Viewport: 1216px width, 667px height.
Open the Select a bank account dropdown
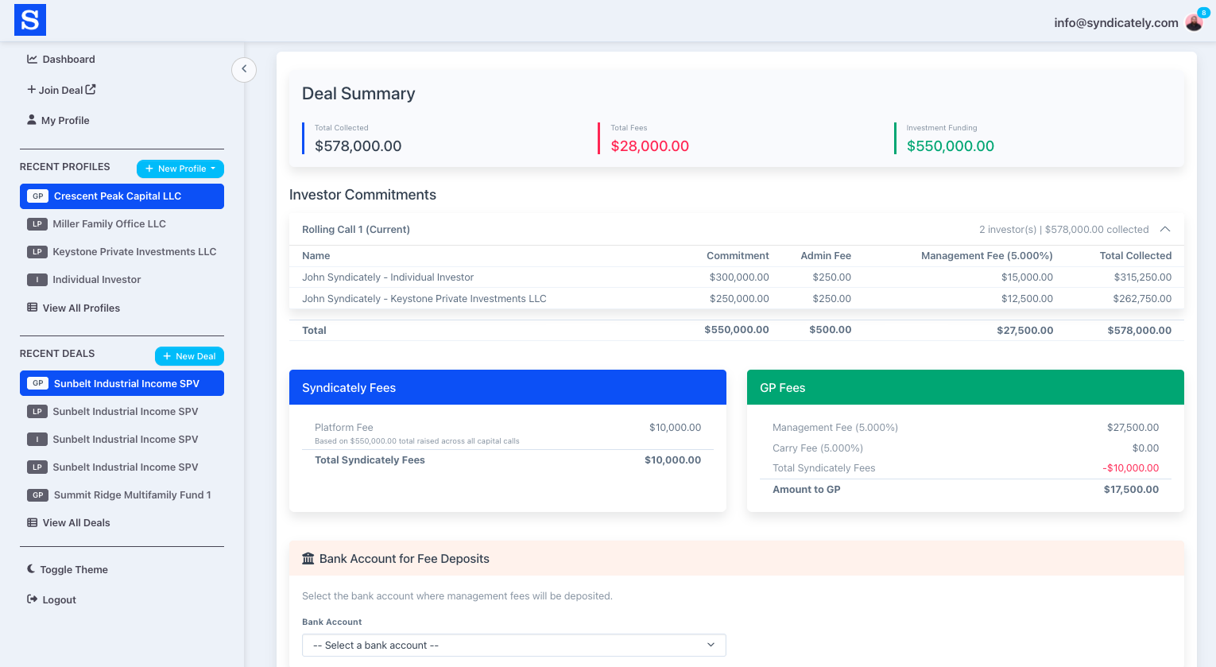tap(513, 645)
